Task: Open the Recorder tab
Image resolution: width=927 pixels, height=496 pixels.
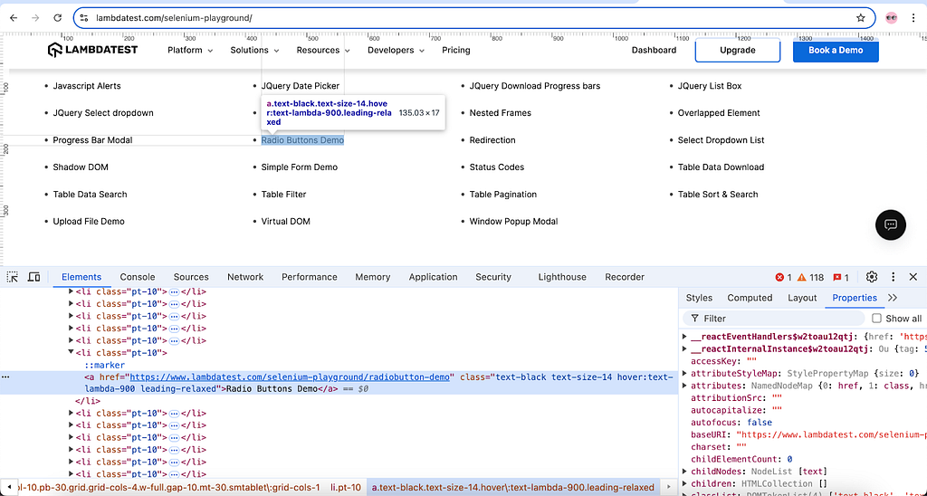Action: coord(625,277)
